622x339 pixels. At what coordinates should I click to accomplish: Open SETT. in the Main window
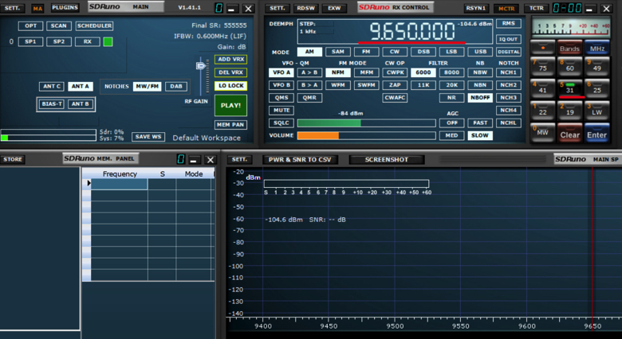point(12,8)
